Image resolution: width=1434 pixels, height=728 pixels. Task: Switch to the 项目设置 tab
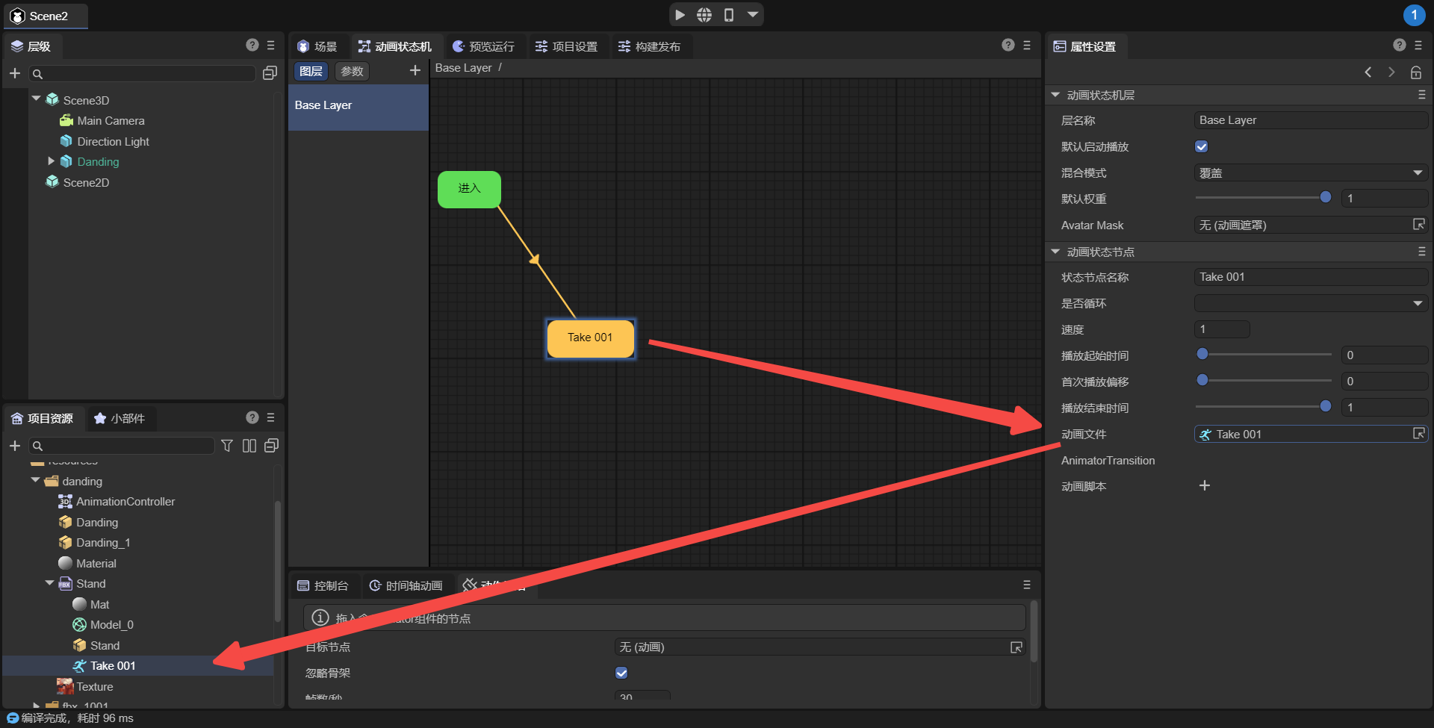567,46
